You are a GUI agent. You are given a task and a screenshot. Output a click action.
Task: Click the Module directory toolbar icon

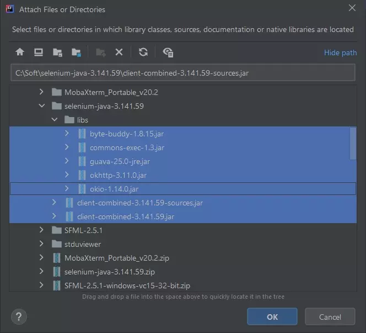76,52
